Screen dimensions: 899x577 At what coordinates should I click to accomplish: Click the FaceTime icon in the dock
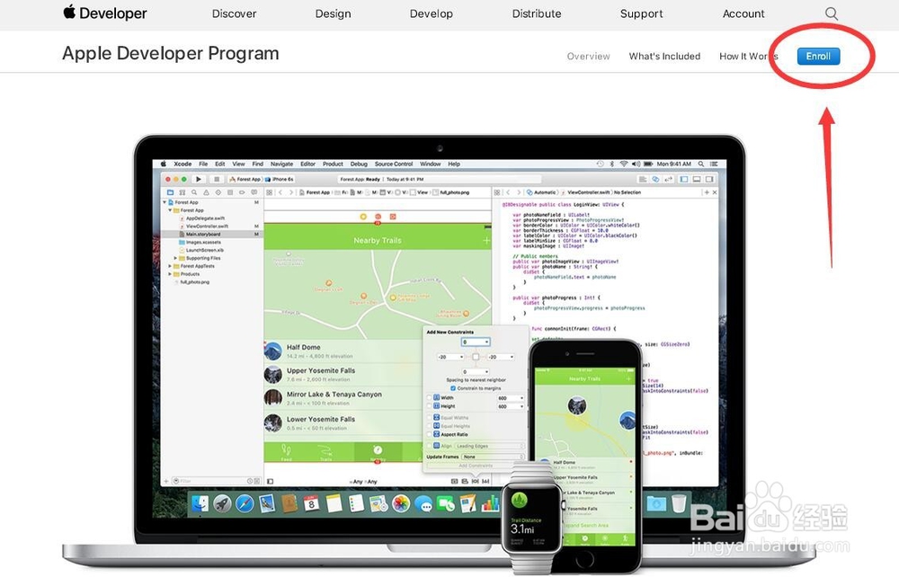coord(446,504)
